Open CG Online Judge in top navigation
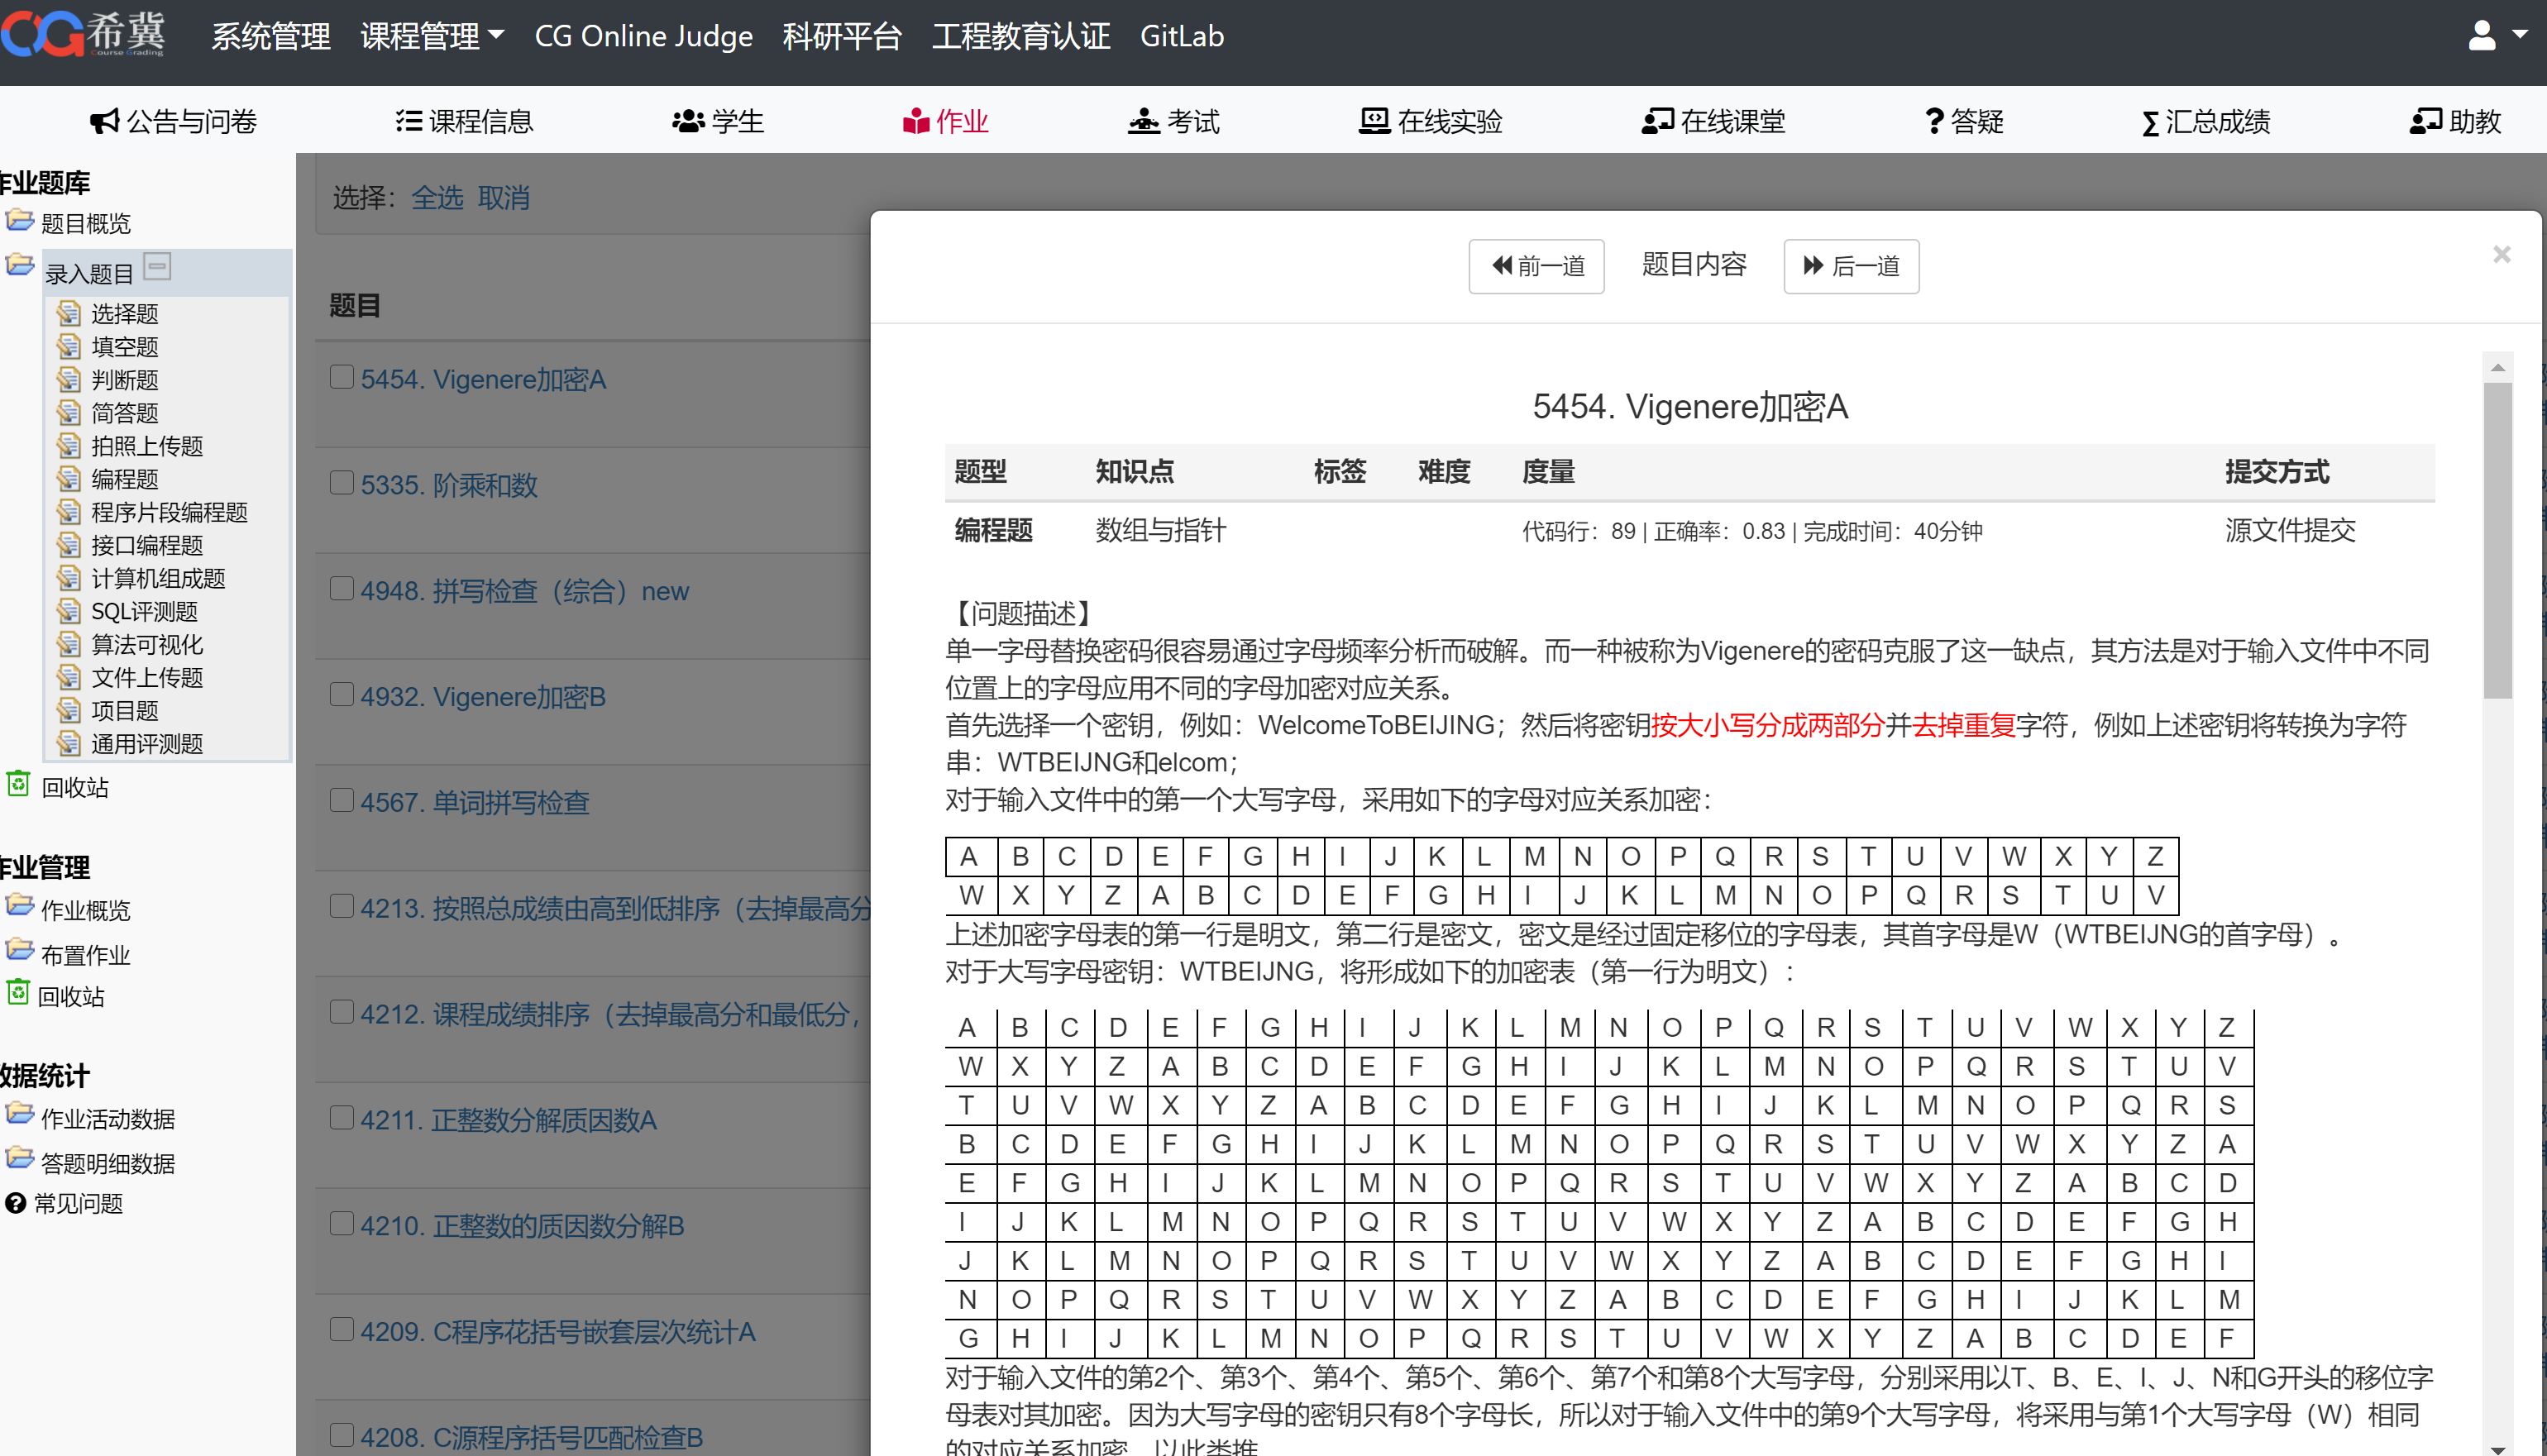Image resolution: width=2547 pixels, height=1456 pixels. coord(644,36)
